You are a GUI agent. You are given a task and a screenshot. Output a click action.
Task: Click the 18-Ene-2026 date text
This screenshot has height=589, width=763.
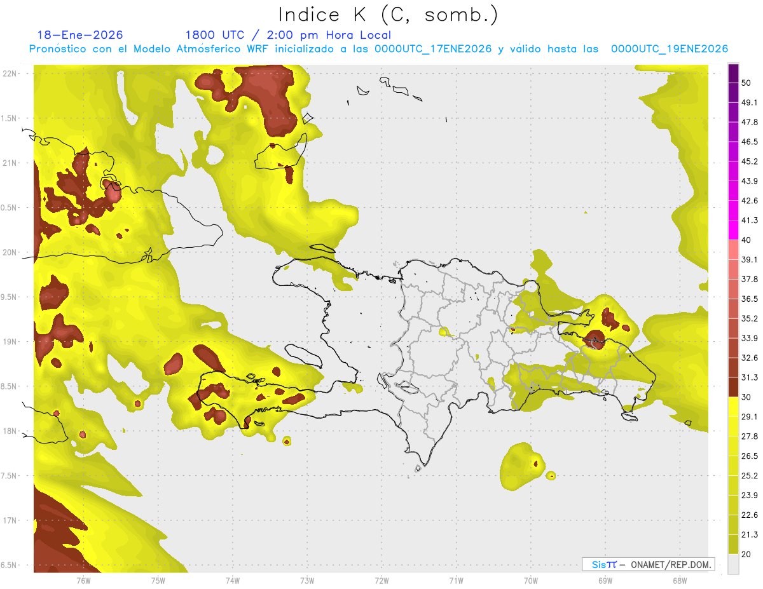click(x=80, y=35)
